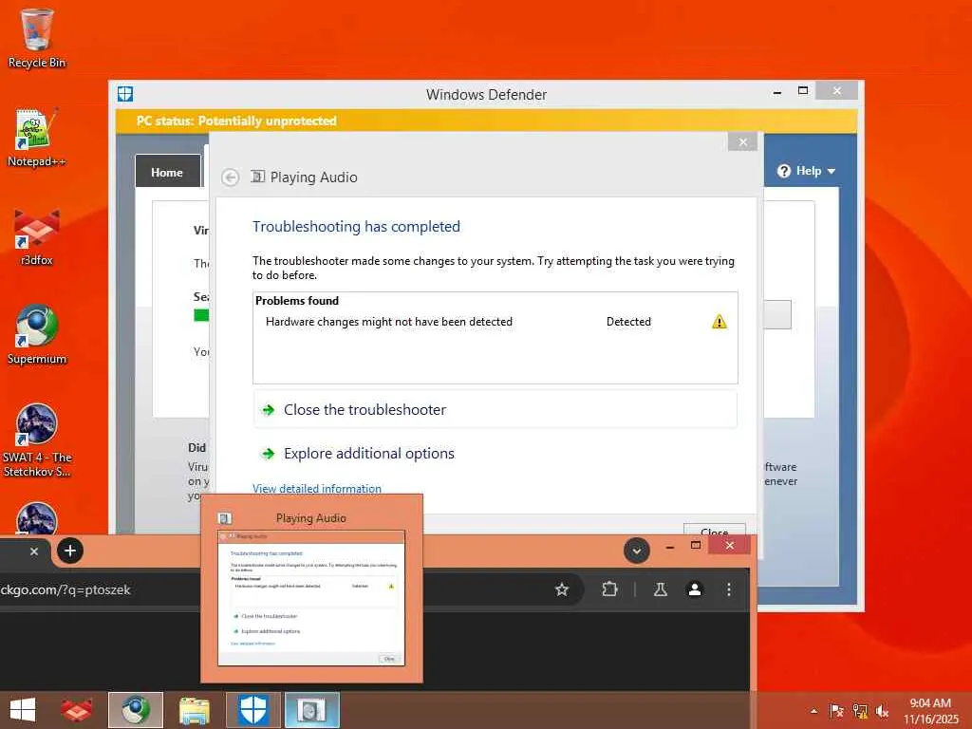972x729 pixels.
Task: Bookmark this page with the star icon
Action: [562, 589]
